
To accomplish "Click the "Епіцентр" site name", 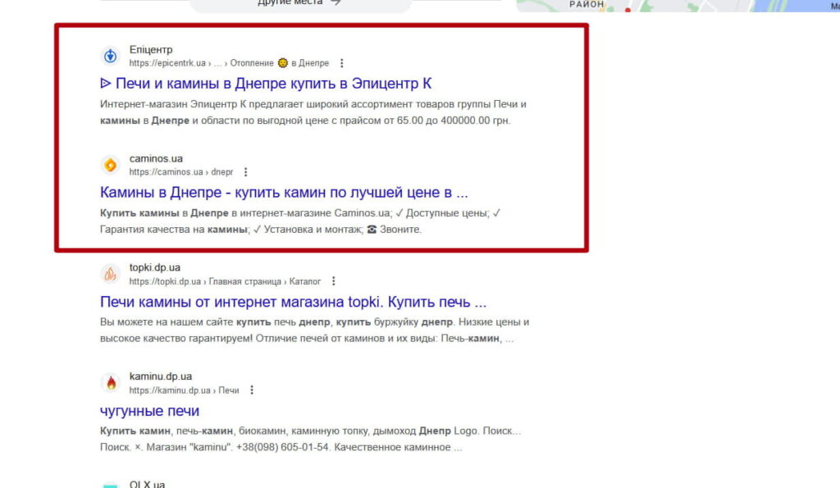I will click(x=151, y=49).
